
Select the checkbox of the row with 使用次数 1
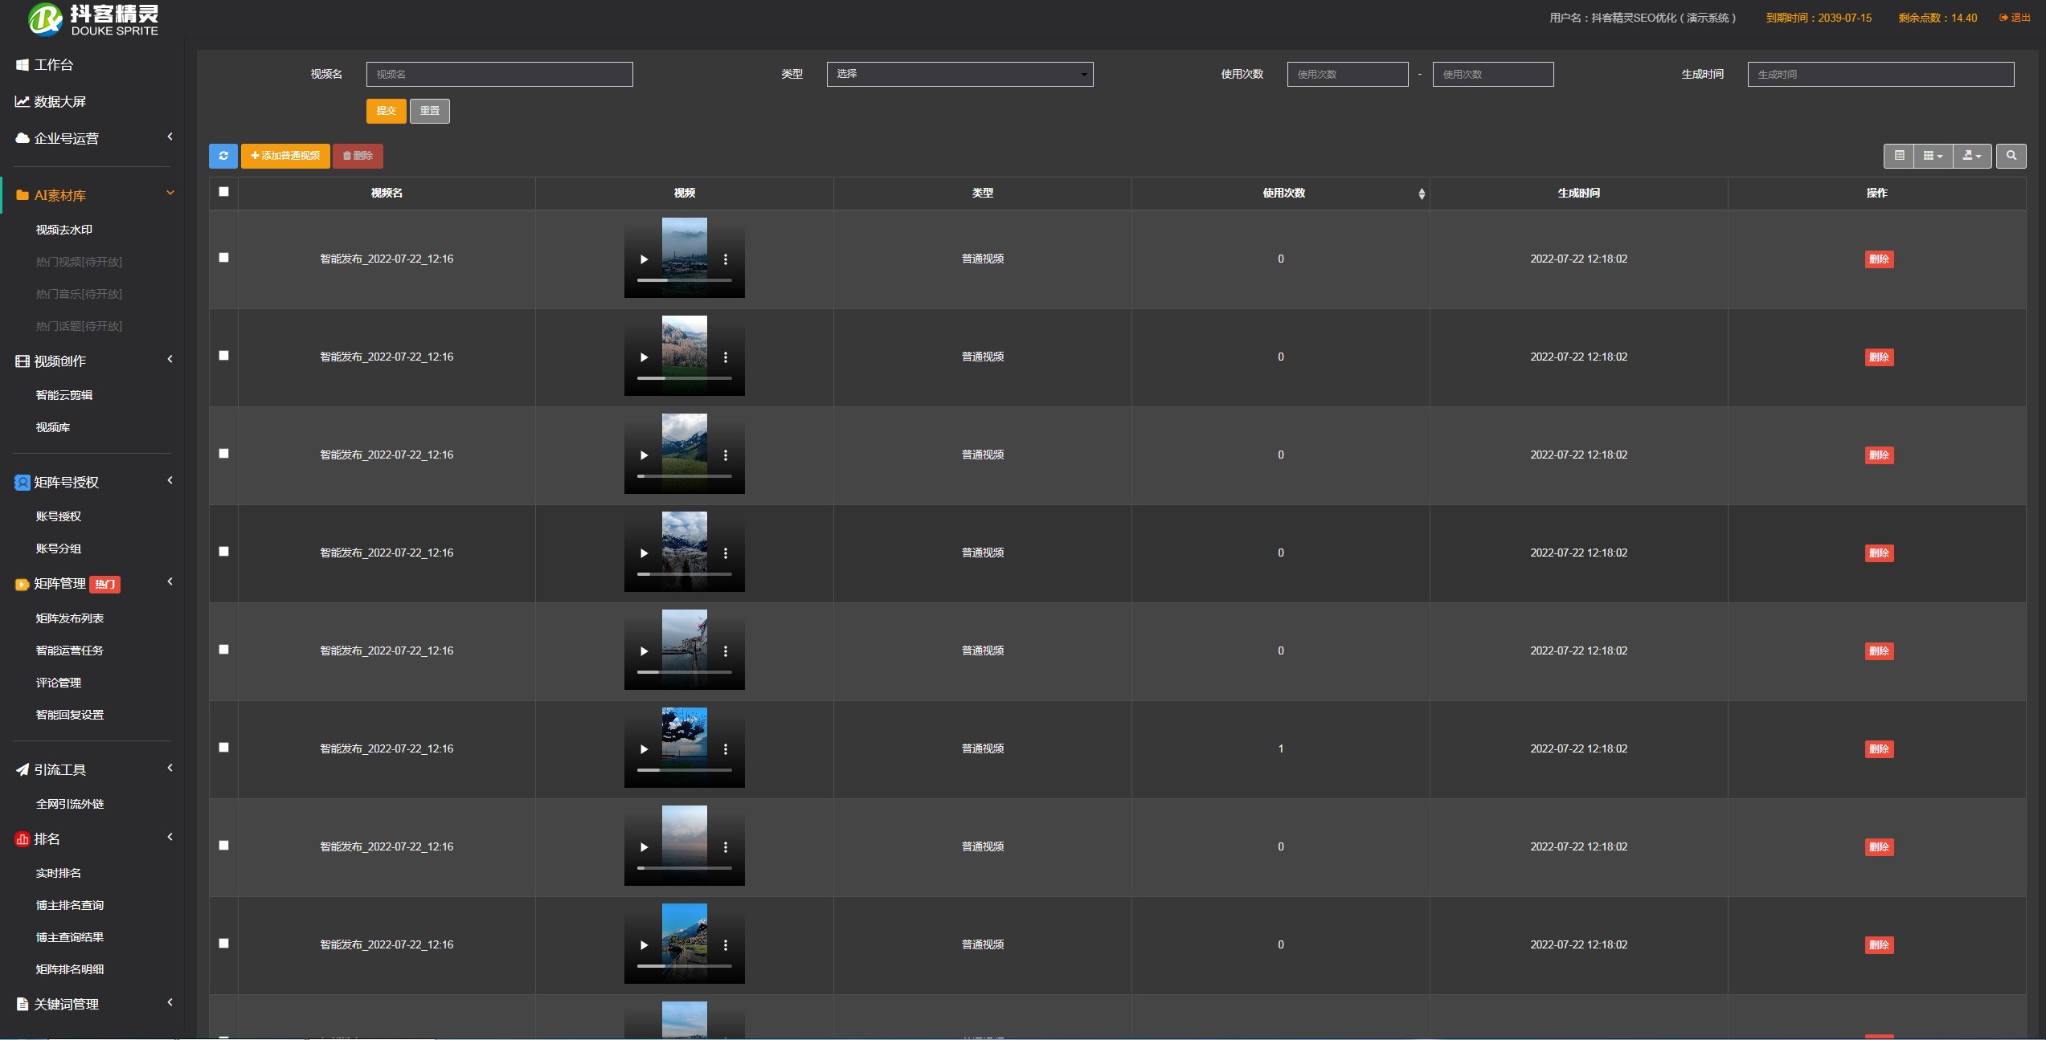tap(224, 748)
